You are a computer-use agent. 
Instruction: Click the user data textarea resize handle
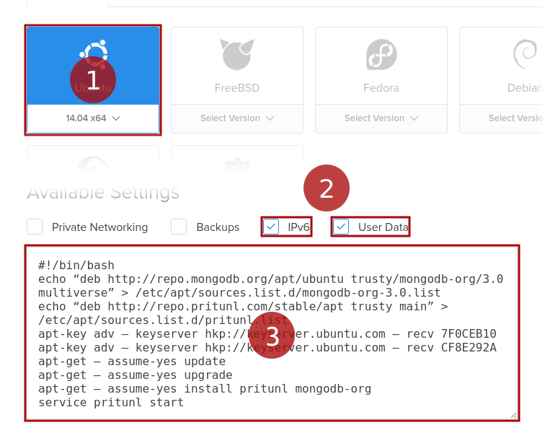(x=514, y=415)
